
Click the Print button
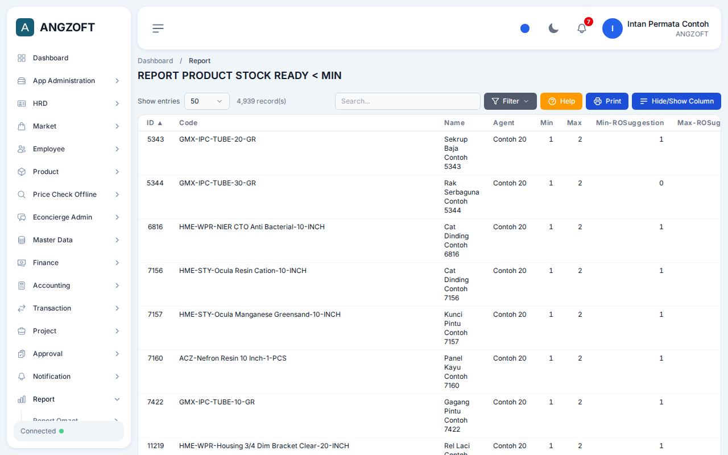[x=607, y=101]
